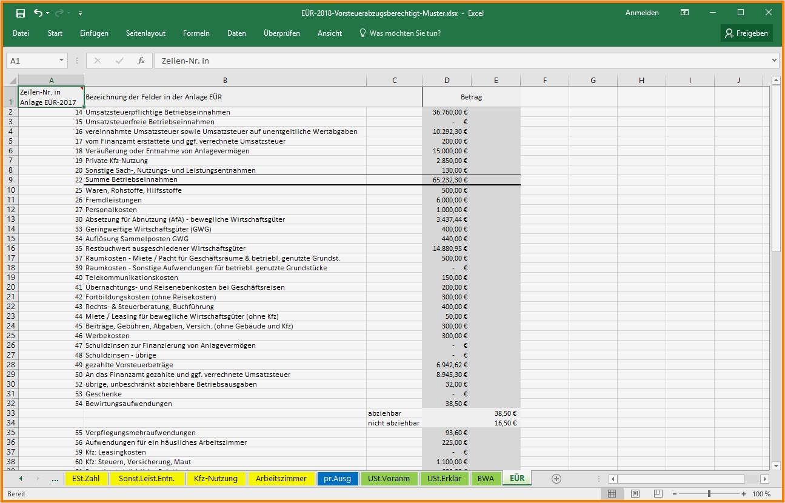Image resolution: width=785 pixels, height=503 pixels.
Task: Open the Customize Quick Access Toolbar dropdown
Action: [80, 13]
